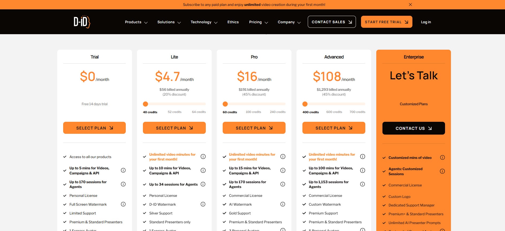Choose 700 credits on Advanced slider
The image size is (505, 231).
coord(358,112)
